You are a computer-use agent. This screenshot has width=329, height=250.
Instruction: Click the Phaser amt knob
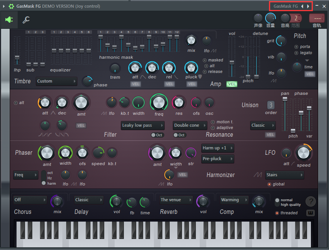[47, 153]
